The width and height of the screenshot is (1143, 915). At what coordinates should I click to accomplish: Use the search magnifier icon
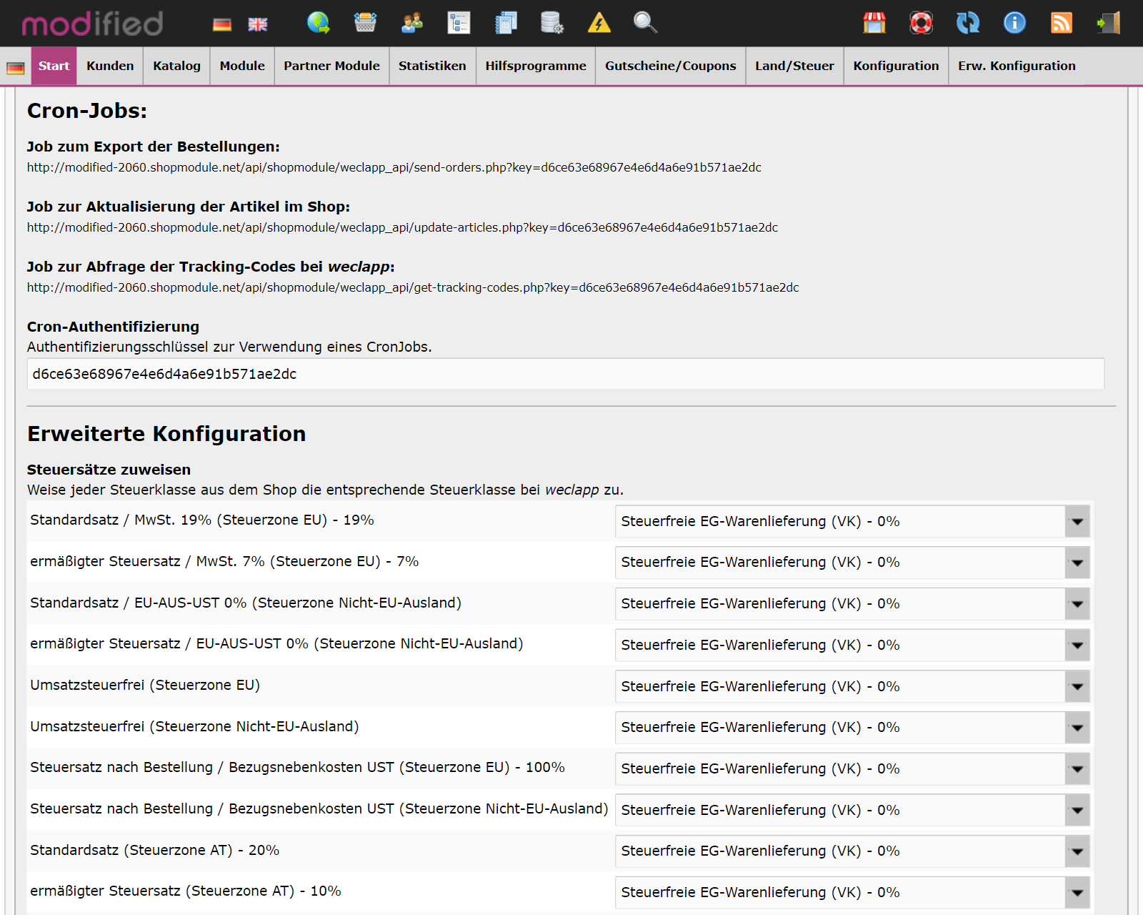pos(645,23)
